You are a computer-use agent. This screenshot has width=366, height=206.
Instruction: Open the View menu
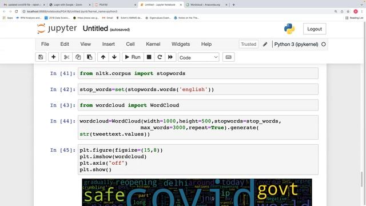point(86,44)
